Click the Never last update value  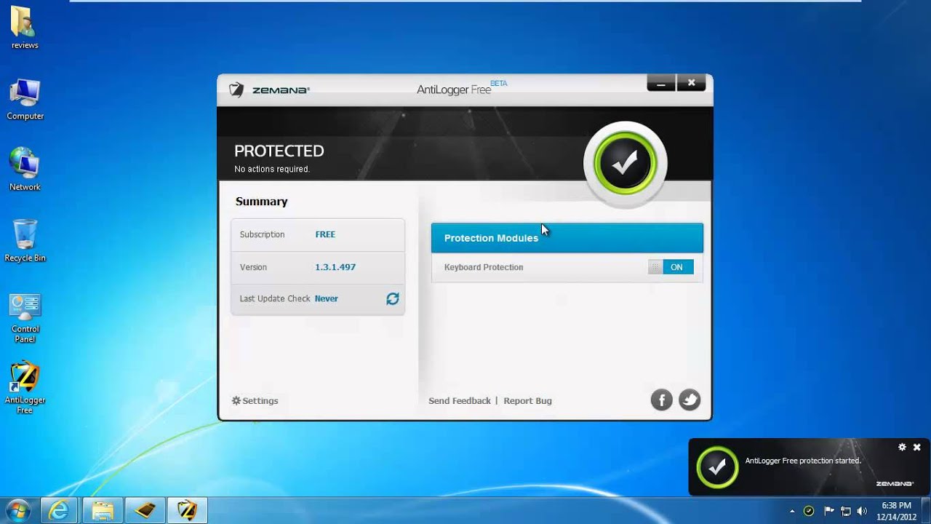click(x=326, y=298)
